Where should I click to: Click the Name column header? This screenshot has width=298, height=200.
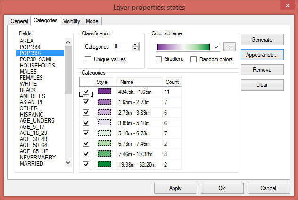tap(140, 82)
